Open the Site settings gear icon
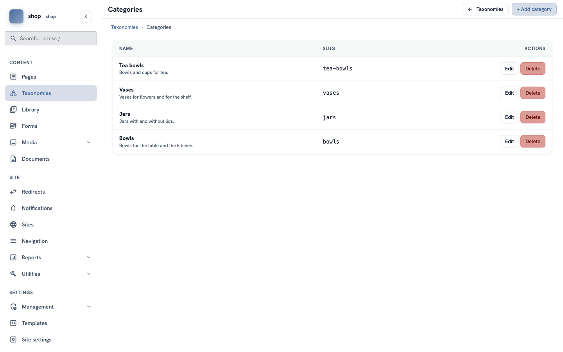Screen dimensions: 563x352 [13, 339]
